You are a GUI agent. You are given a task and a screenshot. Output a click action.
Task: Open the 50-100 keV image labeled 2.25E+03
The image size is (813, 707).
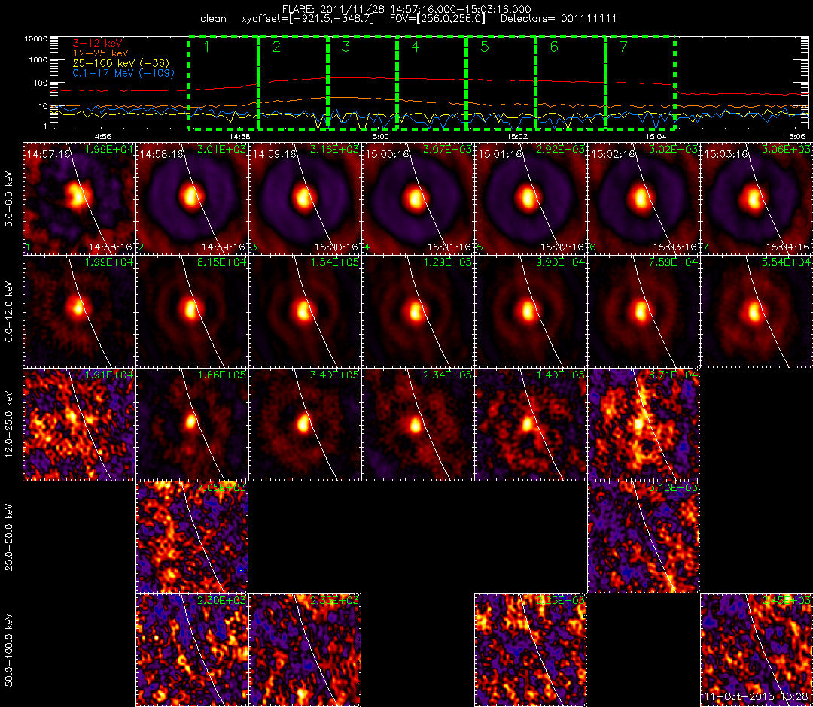tap(531, 651)
